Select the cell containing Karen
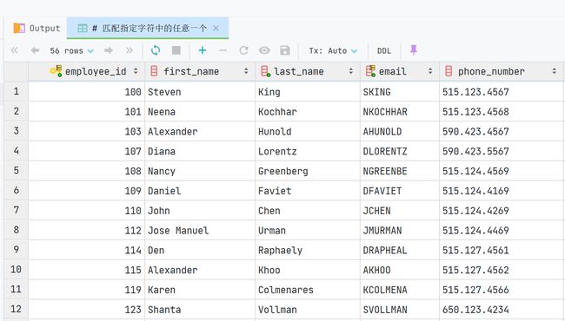Image resolution: width=565 pixels, height=321 pixels. click(x=200, y=290)
